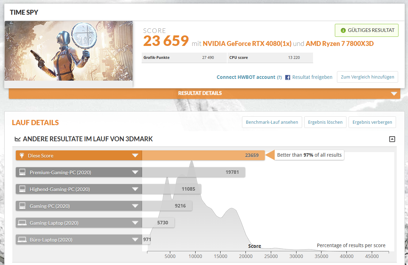The height and width of the screenshot is (265, 408).
Task: Click the Grafik-Punkte 27 490 value
Action: (208, 57)
